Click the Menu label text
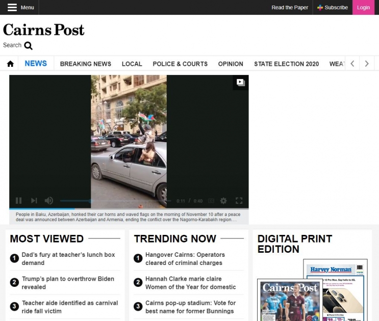This screenshot has width=379, height=321. tap(28, 8)
